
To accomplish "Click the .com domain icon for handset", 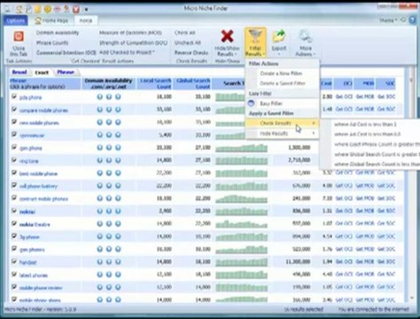I will pos(100,262).
